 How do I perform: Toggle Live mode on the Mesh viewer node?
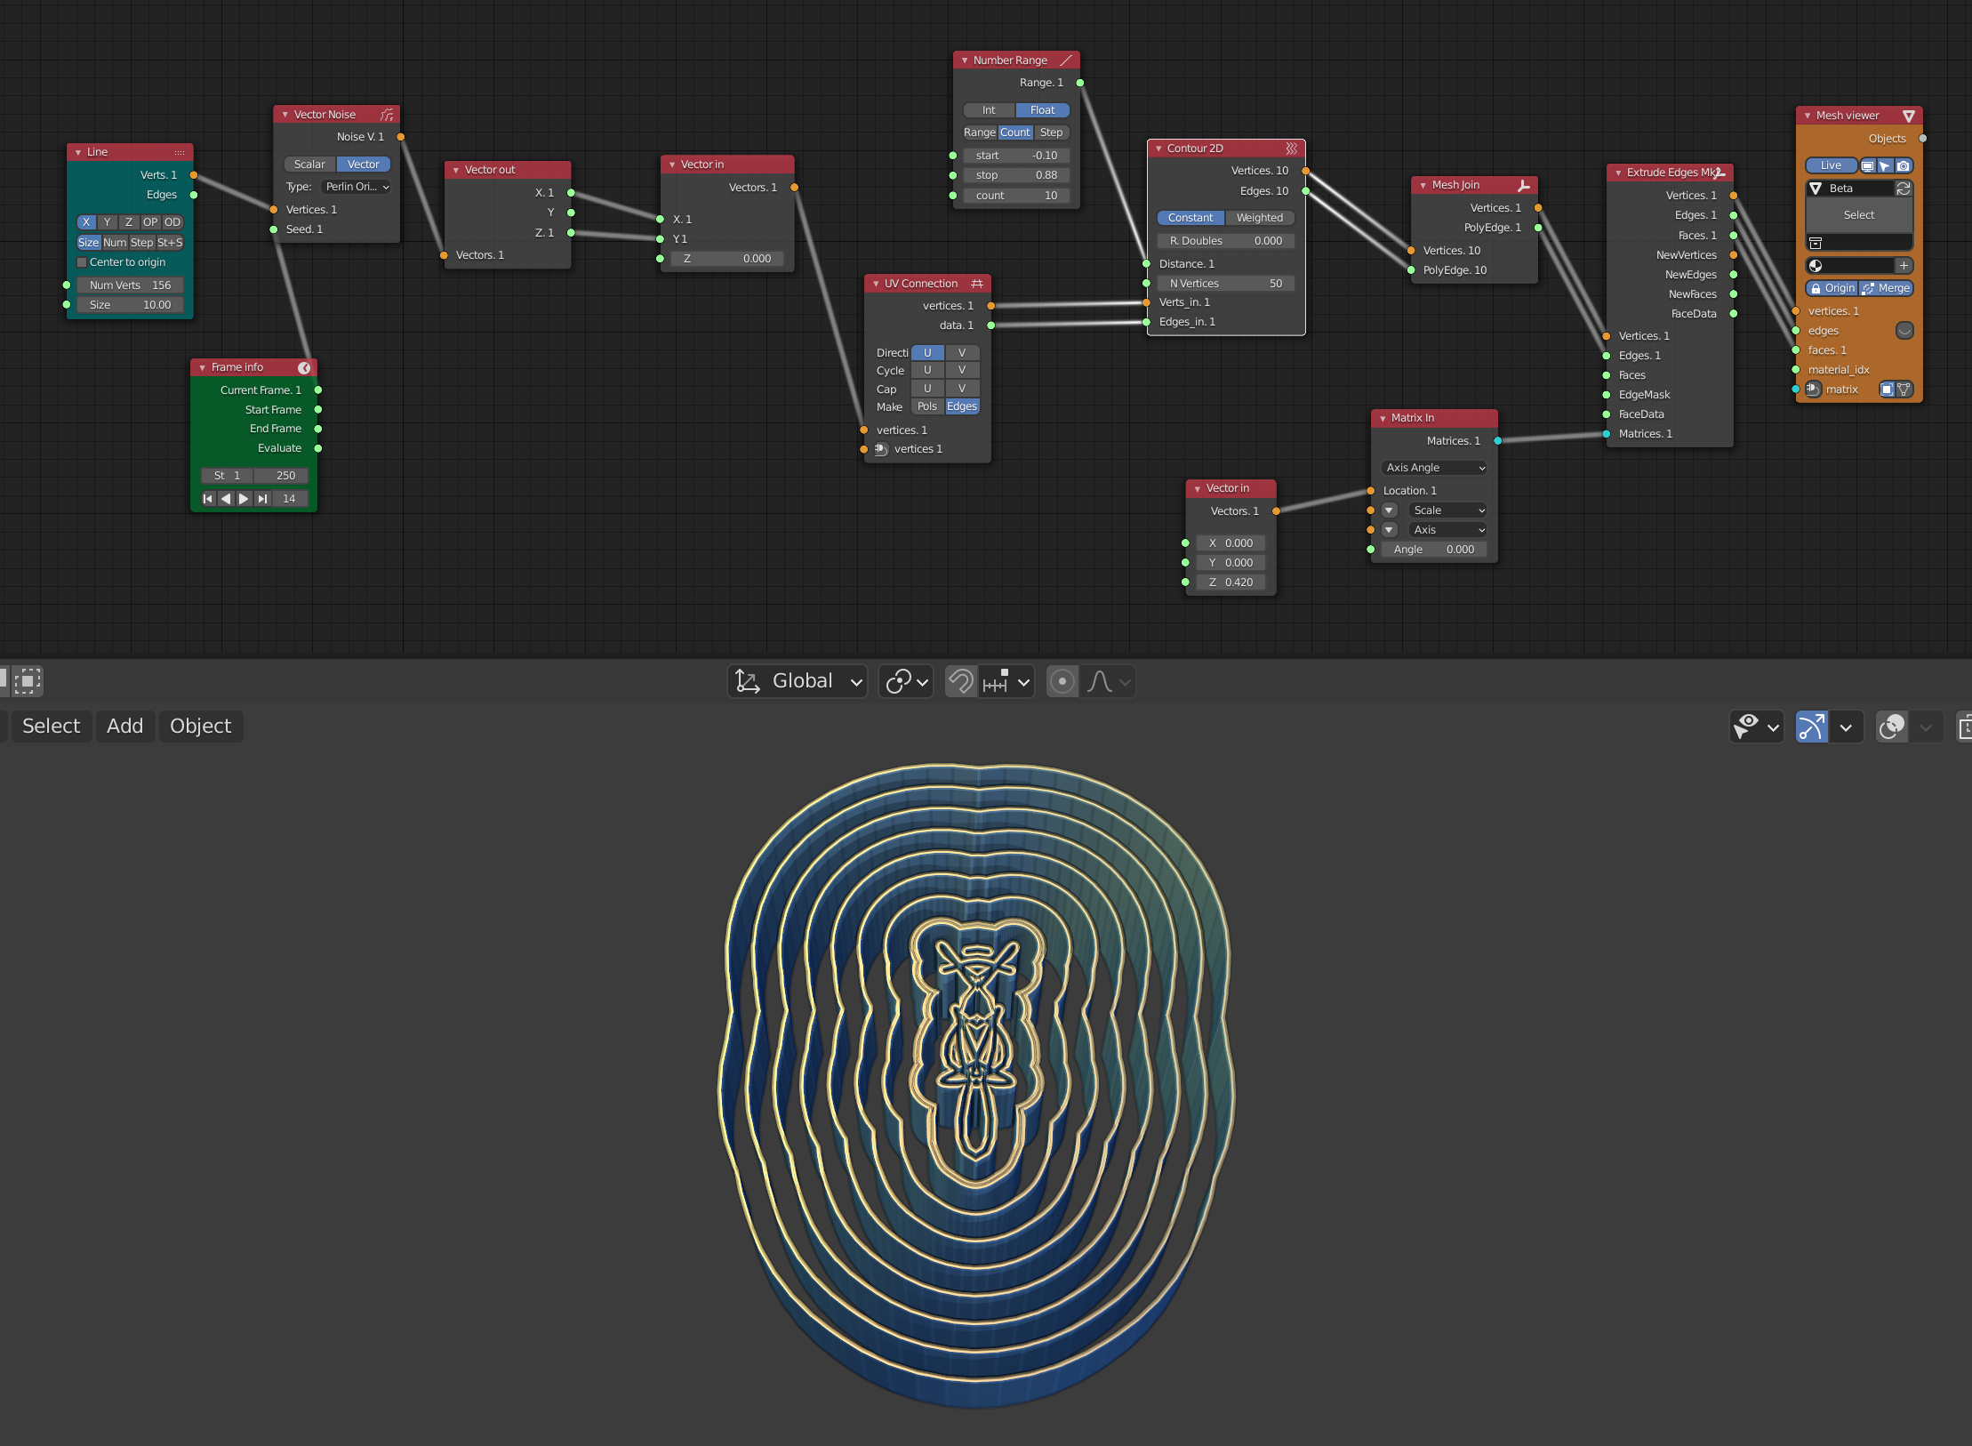(x=1832, y=165)
